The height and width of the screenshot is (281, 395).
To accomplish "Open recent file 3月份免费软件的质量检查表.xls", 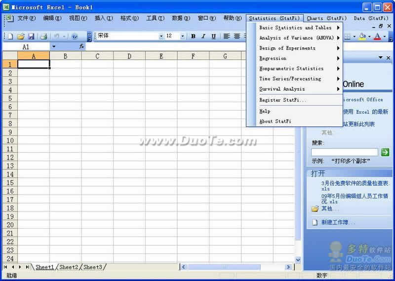I will (x=355, y=186).
